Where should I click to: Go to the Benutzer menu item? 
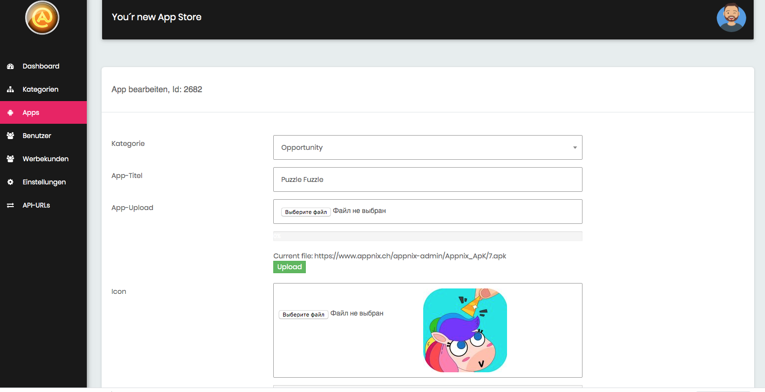tap(37, 136)
